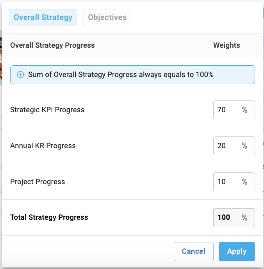Switch to the Objectives tab
The image size is (264, 269).
(x=107, y=18)
